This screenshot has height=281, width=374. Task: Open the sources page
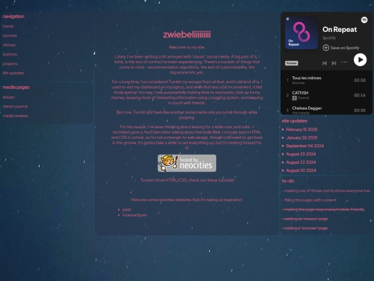click(x=10, y=35)
